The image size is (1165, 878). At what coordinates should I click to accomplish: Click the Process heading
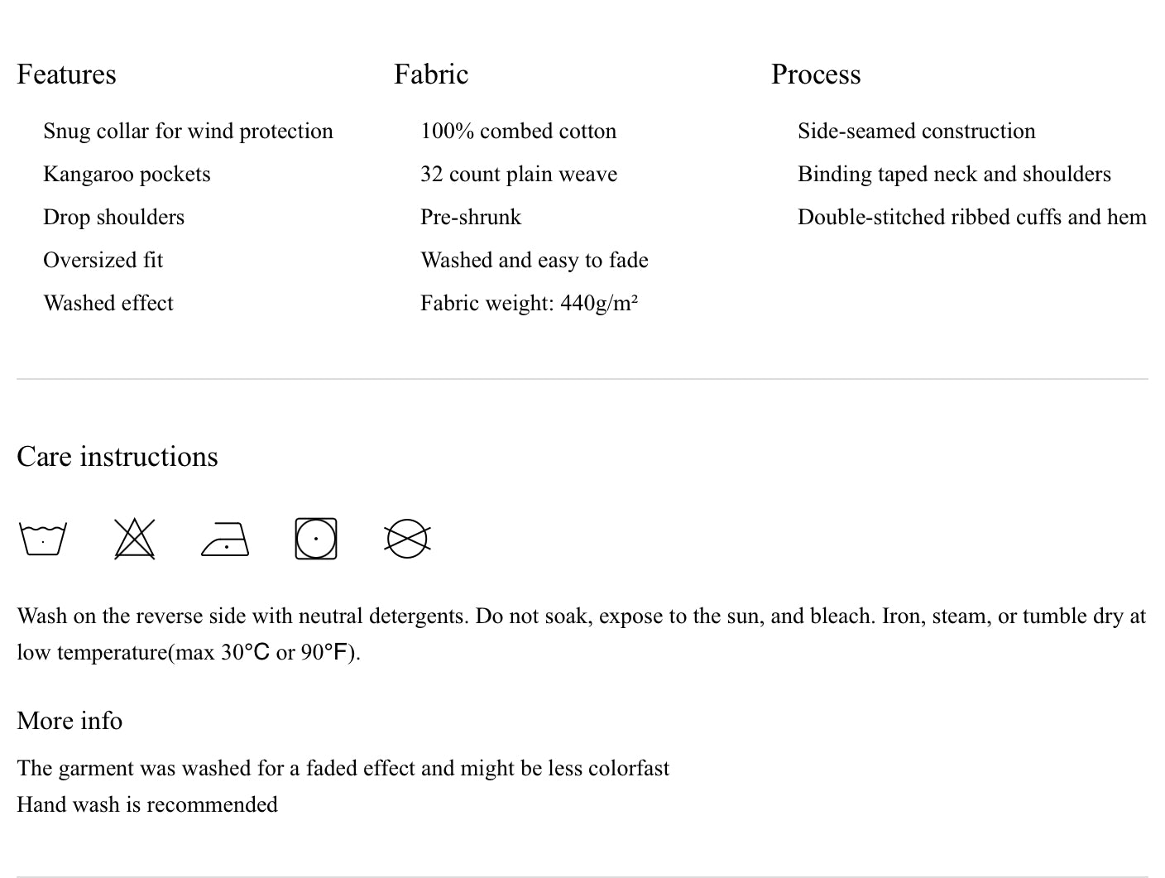(816, 74)
